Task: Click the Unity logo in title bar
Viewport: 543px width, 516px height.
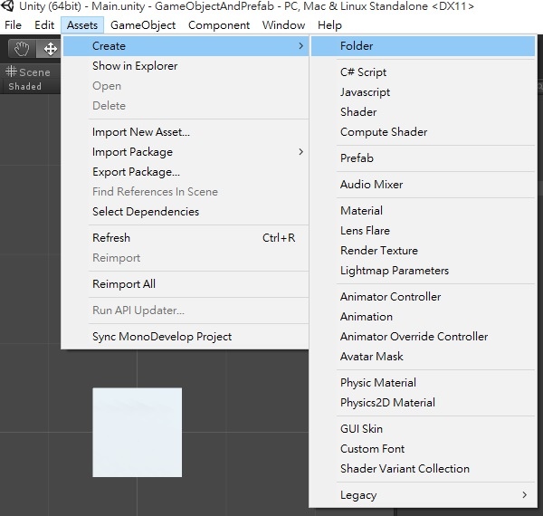Action: (7, 6)
